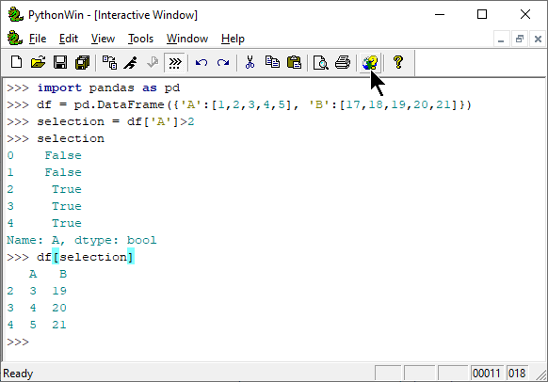Maximize the PythonWin main window

tap(482, 15)
